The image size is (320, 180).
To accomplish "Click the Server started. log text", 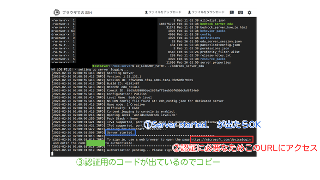I will [121, 132].
